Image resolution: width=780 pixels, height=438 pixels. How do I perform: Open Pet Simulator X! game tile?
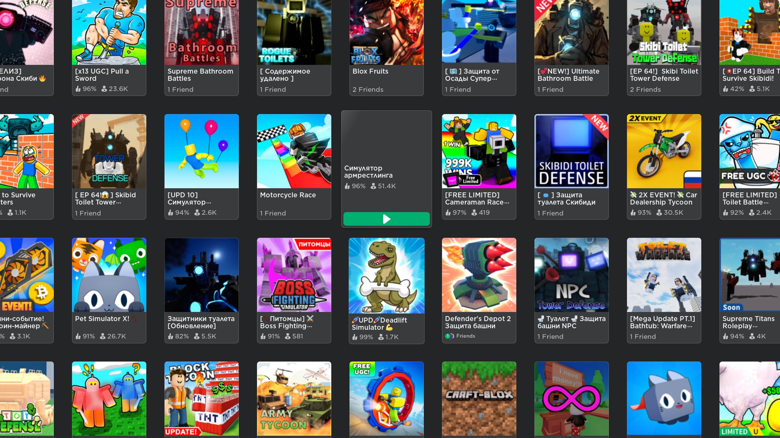(x=109, y=275)
